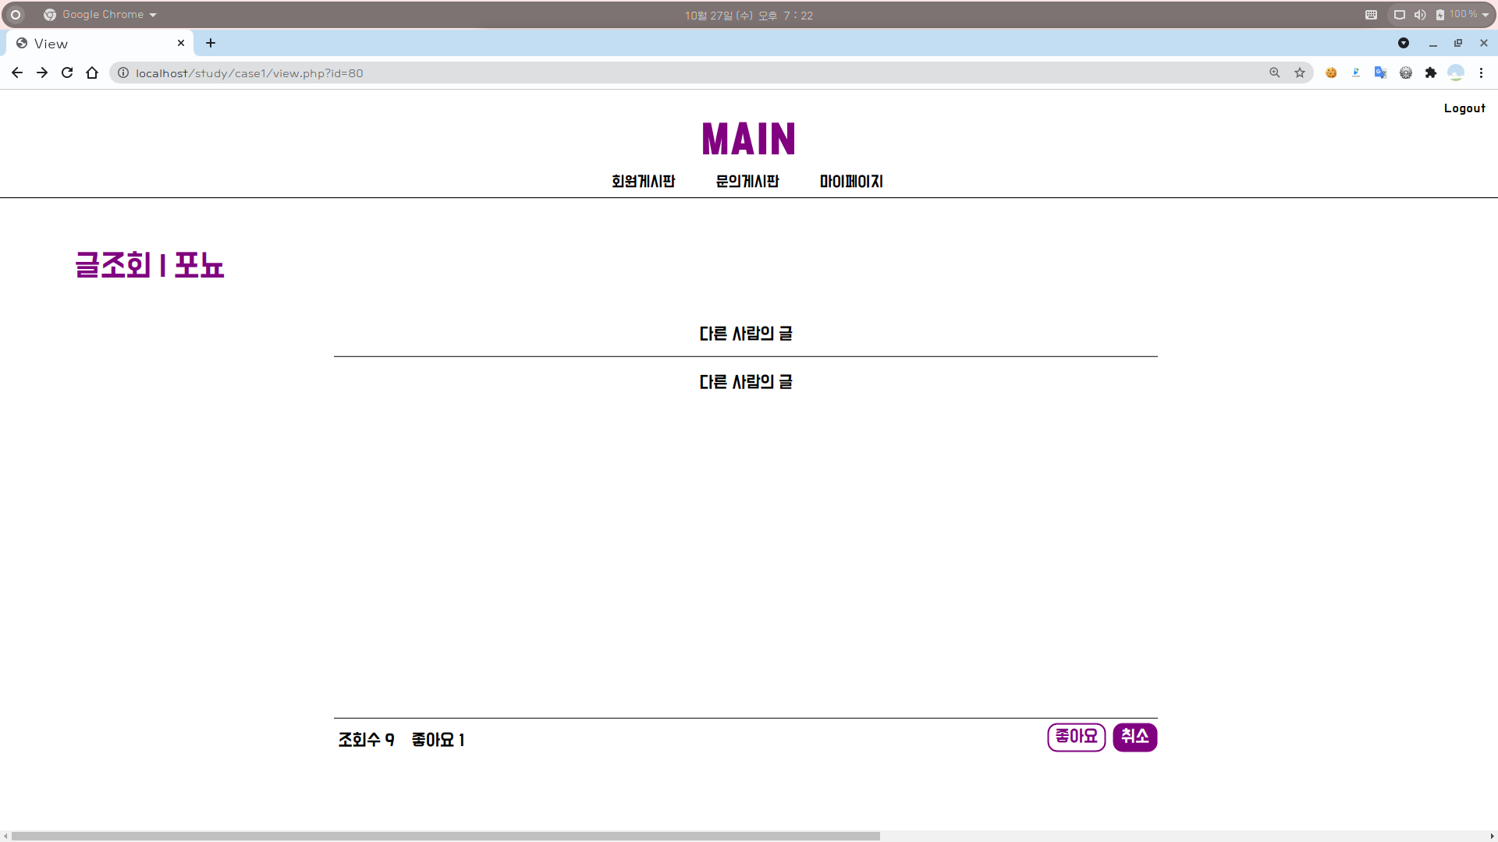
Task: Click the cookie extension icon
Action: click(x=1331, y=73)
